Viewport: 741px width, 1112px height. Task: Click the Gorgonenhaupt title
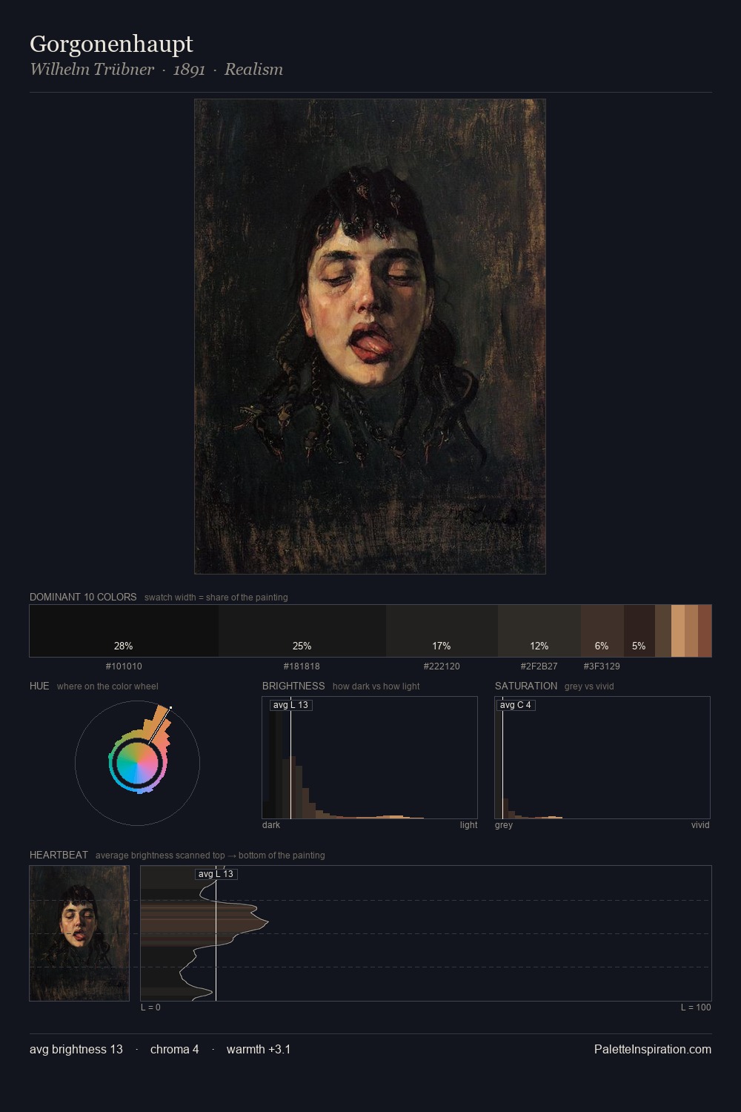(111, 44)
